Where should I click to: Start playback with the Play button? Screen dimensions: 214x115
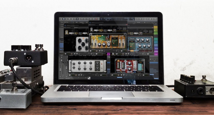[91, 19]
